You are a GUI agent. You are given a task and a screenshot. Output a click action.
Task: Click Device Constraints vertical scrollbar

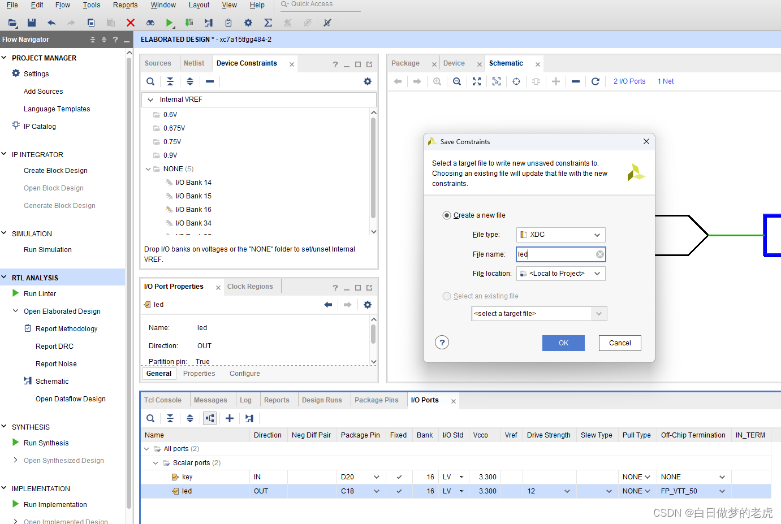click(373, 167)
